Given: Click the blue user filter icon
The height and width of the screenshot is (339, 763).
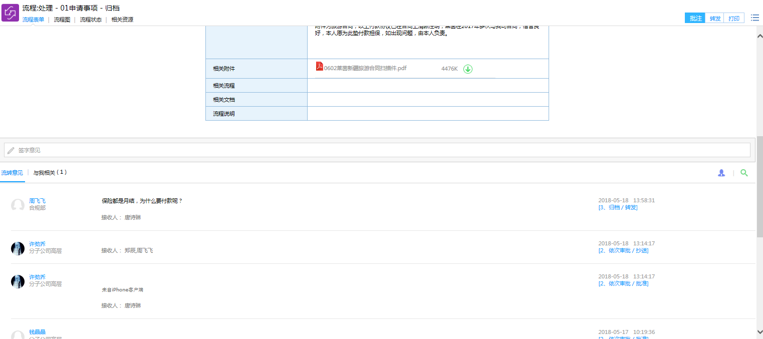Looking at the screenshot, I should click(721, 173).
